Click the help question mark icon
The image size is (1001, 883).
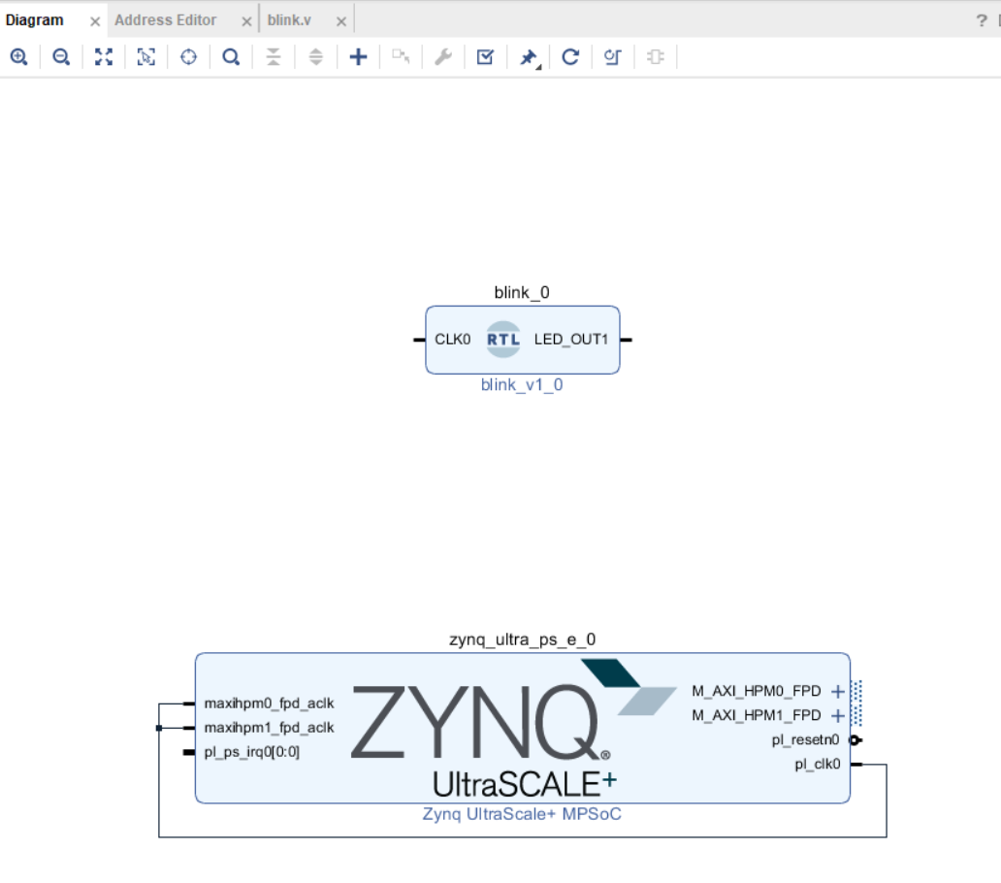click(x=982, y=21)
